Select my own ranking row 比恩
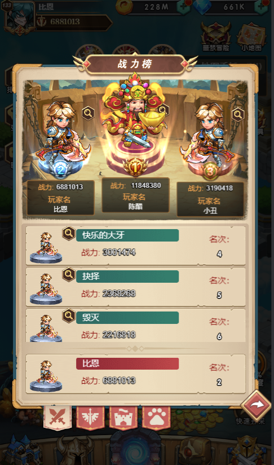Viewport: 274px width, 465px height. coord(136,374)
